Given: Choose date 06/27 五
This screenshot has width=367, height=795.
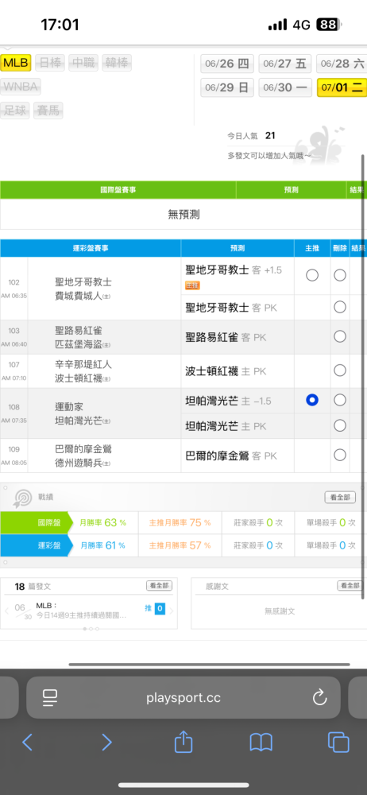Looking at the screenshot, I should click(x=285, y=64).
